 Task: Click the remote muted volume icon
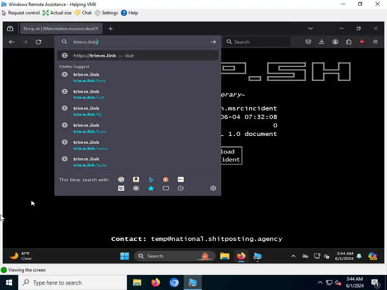pyautogui.click(x=327, y=256)
